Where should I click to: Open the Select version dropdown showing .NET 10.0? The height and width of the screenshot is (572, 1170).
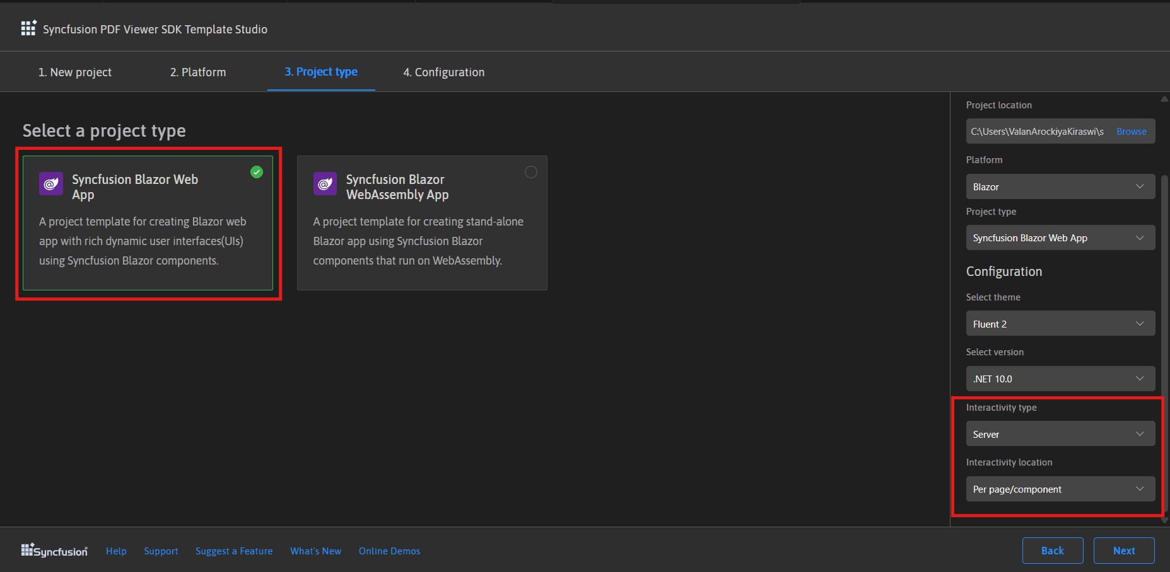pos(1060,379)
